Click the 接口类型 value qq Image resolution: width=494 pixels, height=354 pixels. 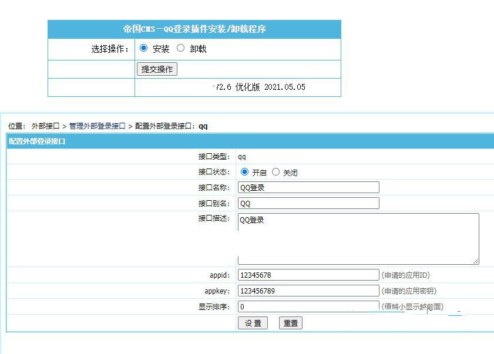click(242, 157)
